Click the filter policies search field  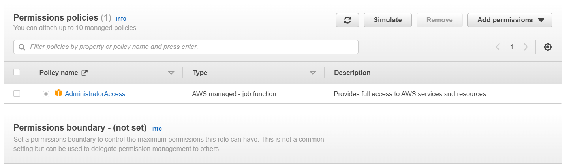coord(190,47)
